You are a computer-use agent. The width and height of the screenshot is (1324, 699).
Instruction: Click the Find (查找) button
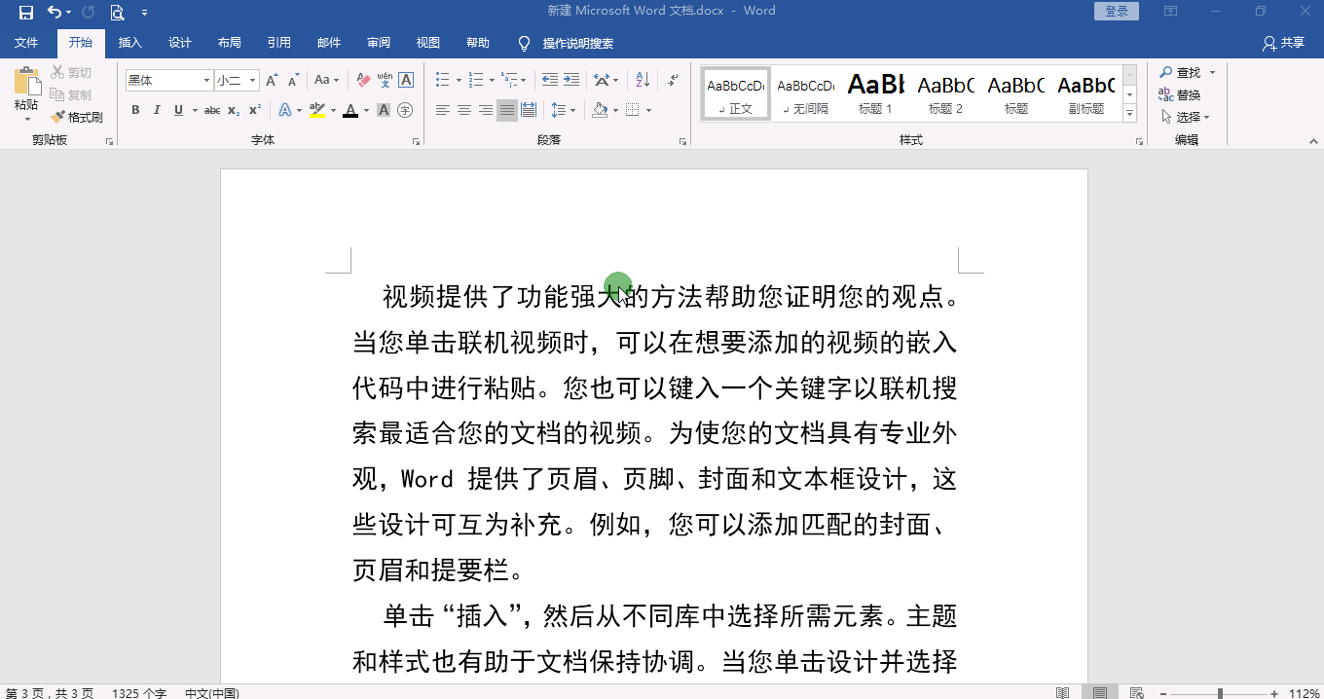[x=1180, y=72]
